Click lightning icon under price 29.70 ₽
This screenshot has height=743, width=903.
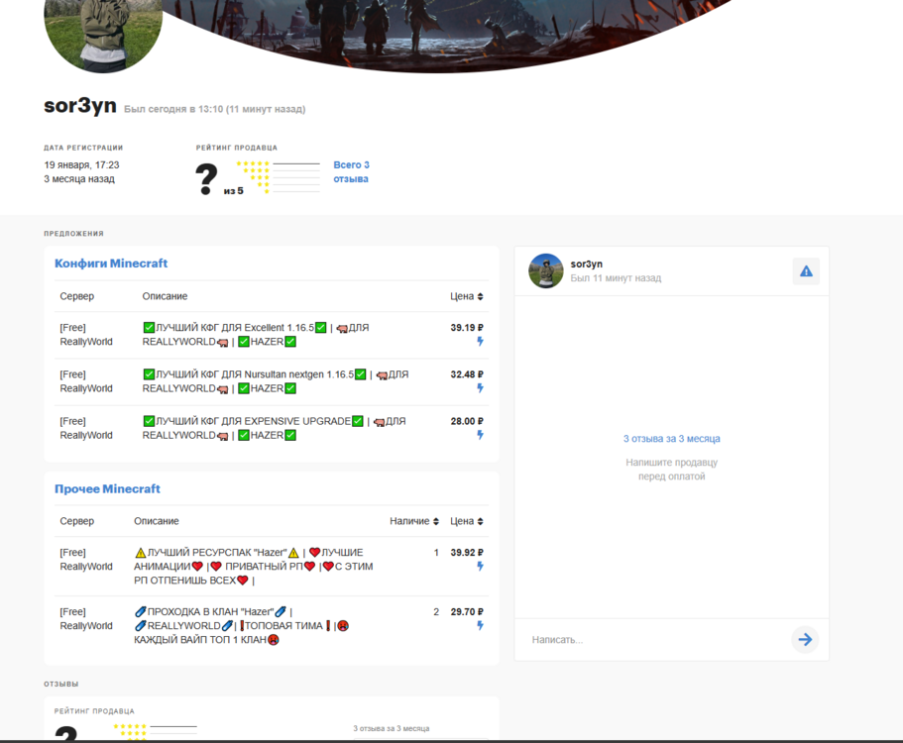pos(480,625)
